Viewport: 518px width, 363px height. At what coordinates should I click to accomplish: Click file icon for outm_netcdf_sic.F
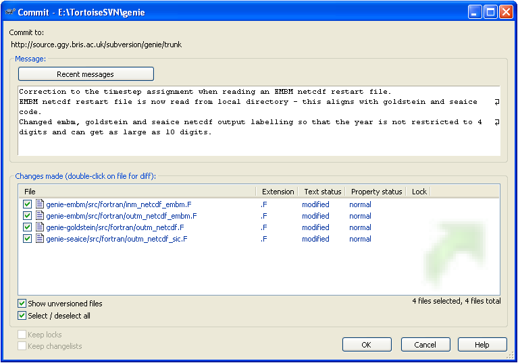click(x=39, y=239)
